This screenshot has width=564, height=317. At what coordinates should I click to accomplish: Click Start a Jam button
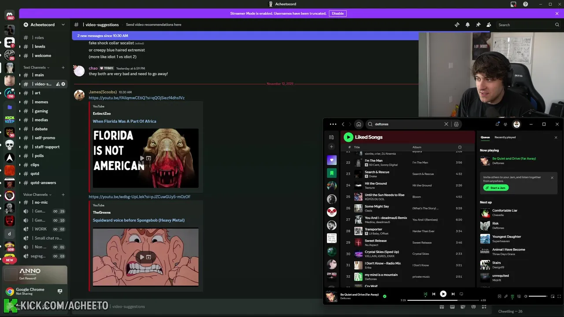click(496, 188)
